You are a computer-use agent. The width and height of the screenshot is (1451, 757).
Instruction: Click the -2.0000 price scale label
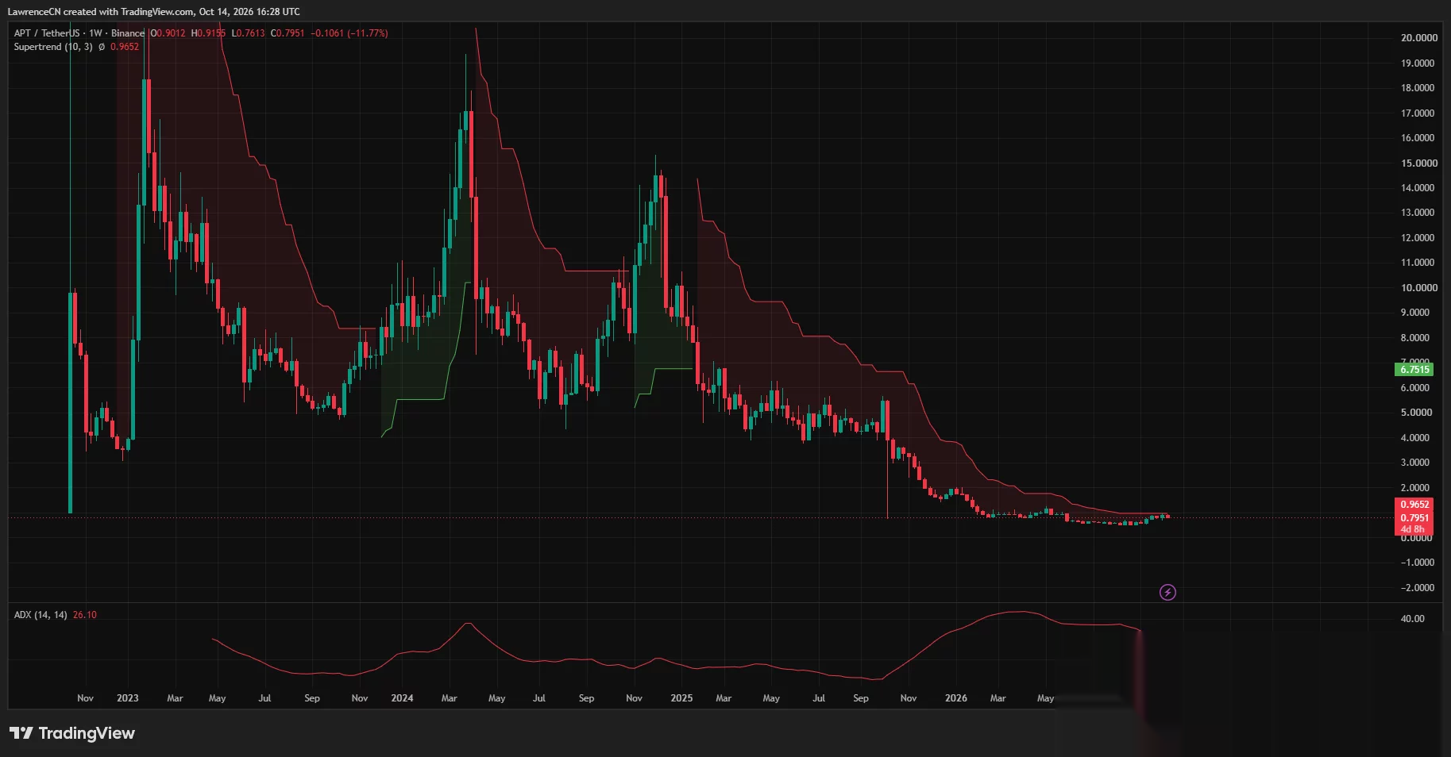click(x=1418, y=588)
